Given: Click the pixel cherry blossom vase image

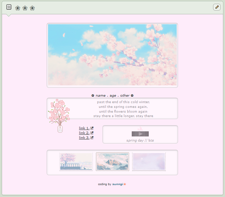Looking at the screenshot, I should click(x=59, y=116).
